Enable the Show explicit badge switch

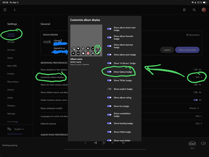109,89
